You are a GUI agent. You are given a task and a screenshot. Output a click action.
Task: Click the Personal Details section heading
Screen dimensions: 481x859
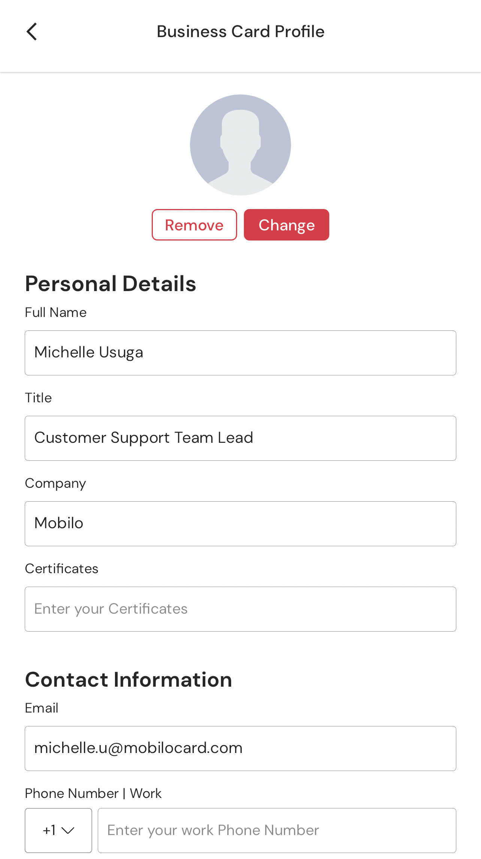pos(111,284)
